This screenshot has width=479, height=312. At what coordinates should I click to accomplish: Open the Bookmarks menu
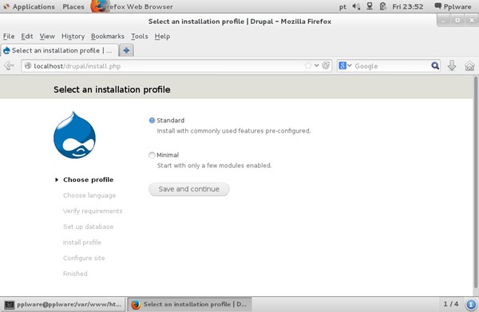tap(108, 37)
